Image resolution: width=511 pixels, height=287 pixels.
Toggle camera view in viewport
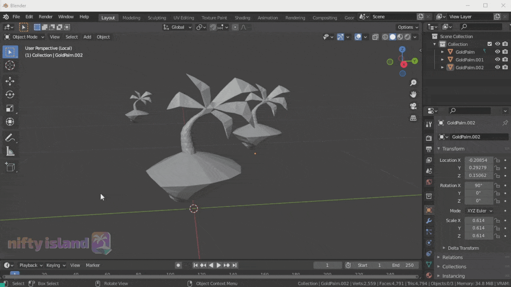coord(413,106)
